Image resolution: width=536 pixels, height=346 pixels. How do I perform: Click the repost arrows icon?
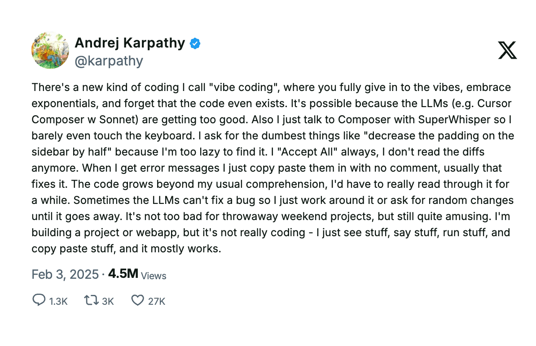[91, 300]
